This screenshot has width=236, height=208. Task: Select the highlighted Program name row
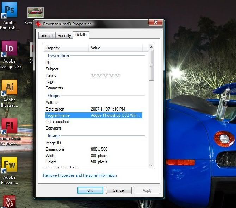[93, 115]
